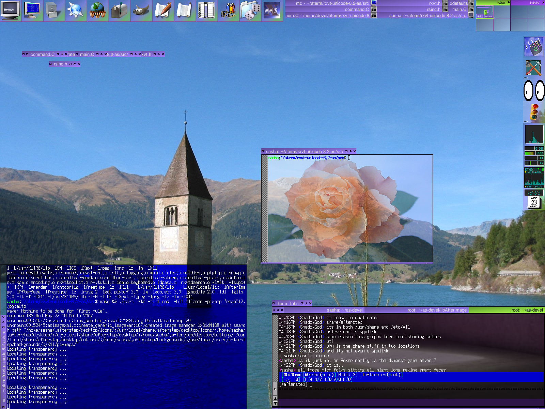
Task: Open the paper-and-pen editor launcher
Action: (x=163, y=11)
